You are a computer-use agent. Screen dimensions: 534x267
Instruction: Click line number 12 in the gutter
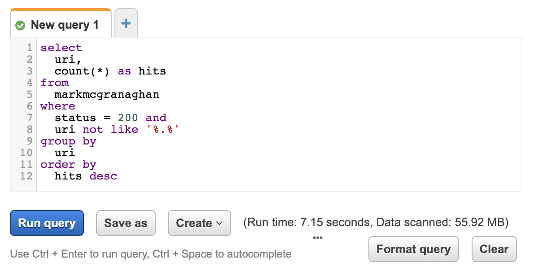click(x=26, y=176)
